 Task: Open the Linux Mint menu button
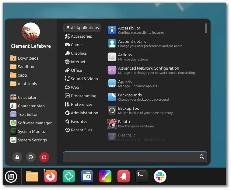[11, 177]
